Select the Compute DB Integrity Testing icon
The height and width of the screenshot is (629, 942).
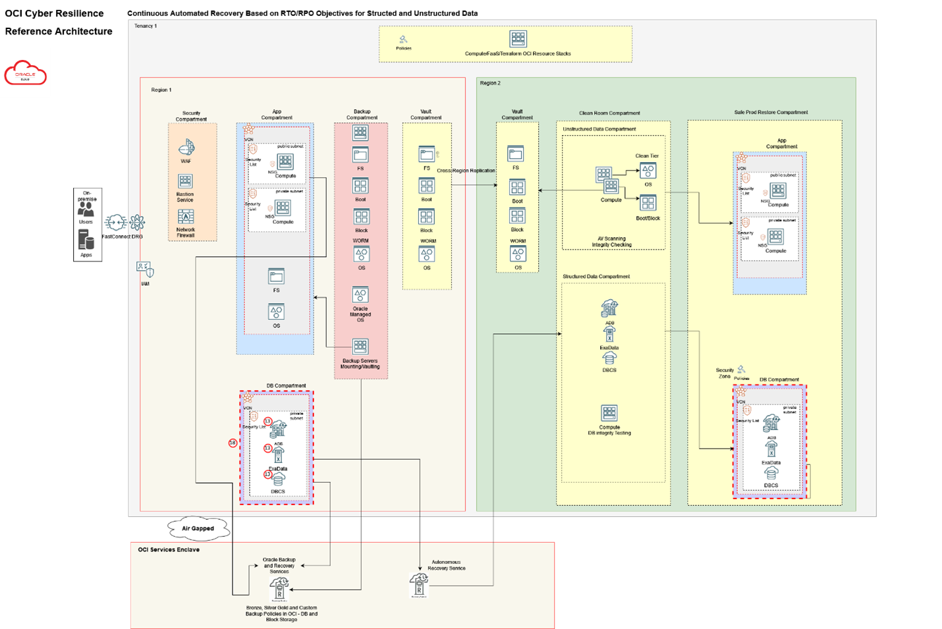pos(609,414)
